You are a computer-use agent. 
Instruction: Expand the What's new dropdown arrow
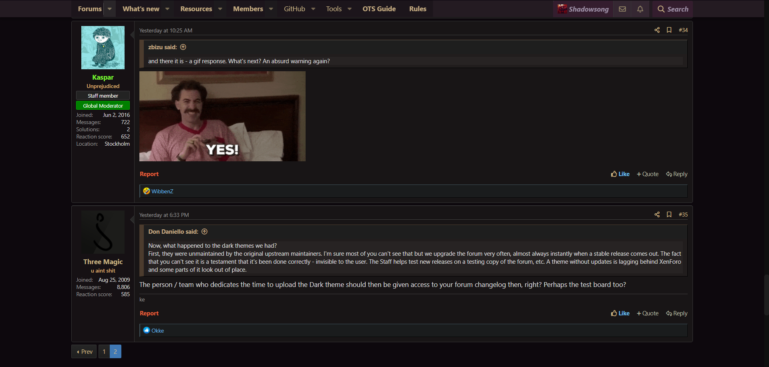pyautogui.click(x=167, y=9)
